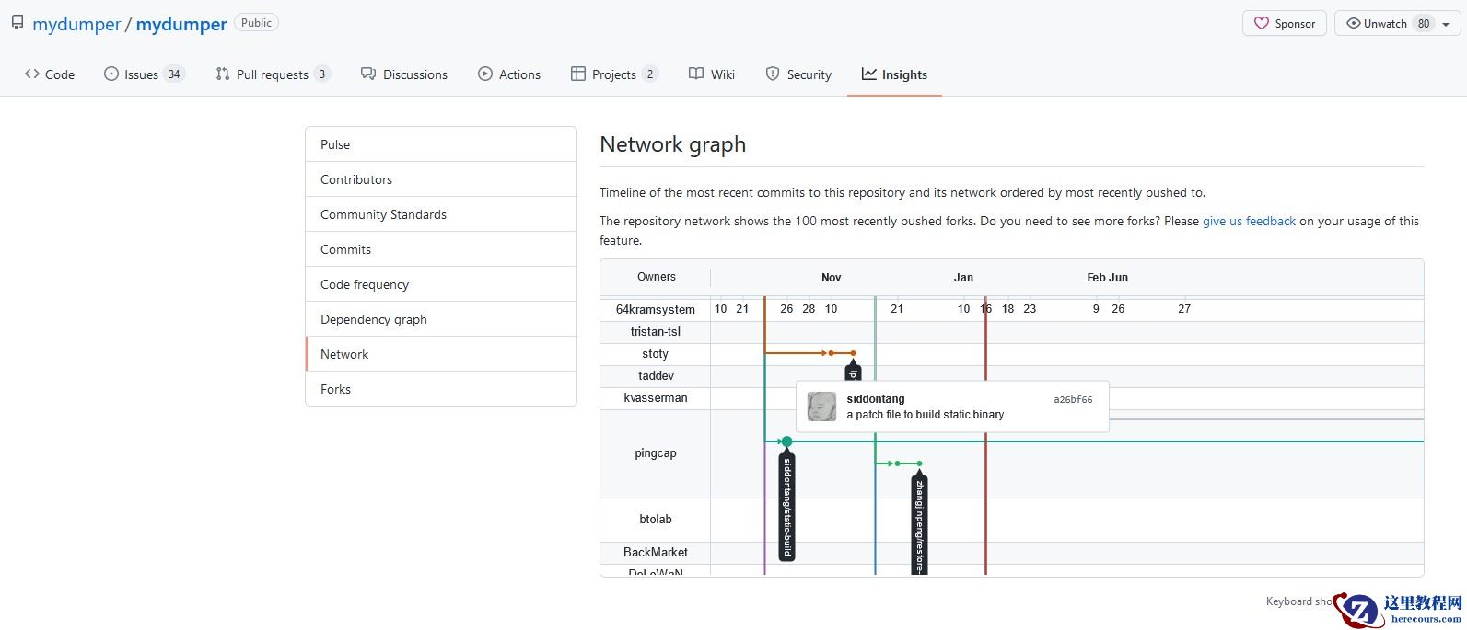Image resolution: width=1467 pixels, height=630 pixels.
Task: Click the Projects count badge 2
Action: tap(650, 74)
